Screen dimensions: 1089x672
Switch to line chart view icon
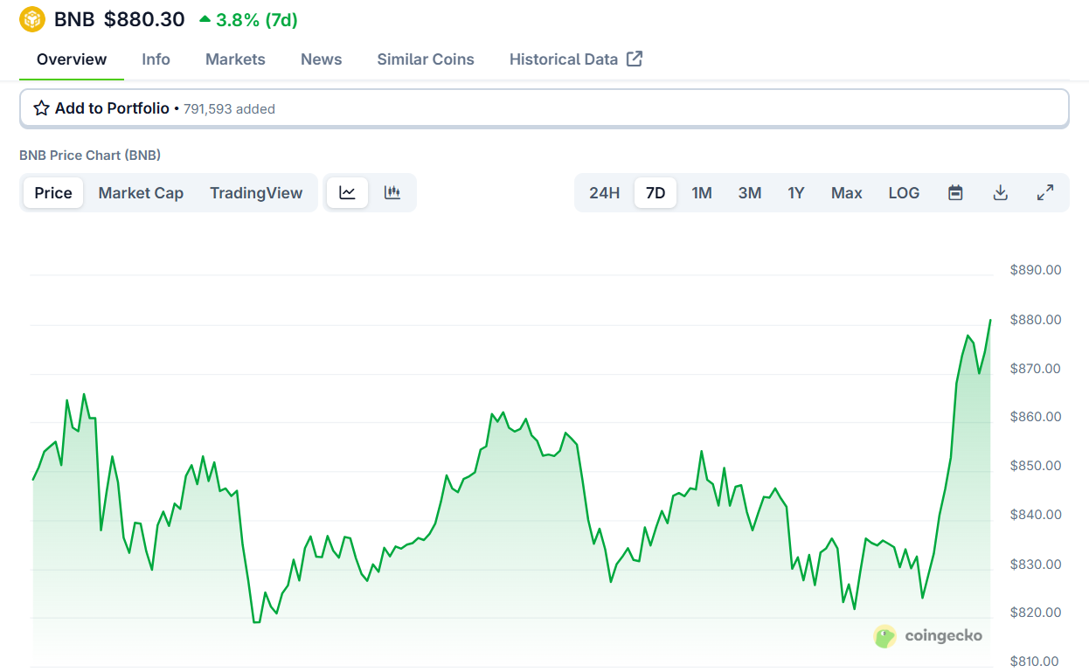pyautogui.click(x=347, y=193)
